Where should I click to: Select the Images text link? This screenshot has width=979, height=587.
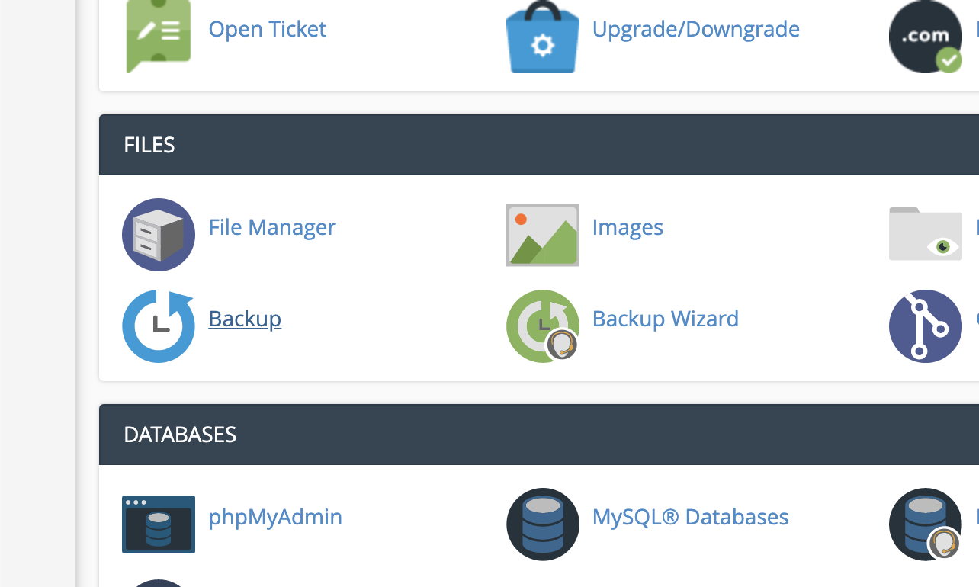point(628,227)
